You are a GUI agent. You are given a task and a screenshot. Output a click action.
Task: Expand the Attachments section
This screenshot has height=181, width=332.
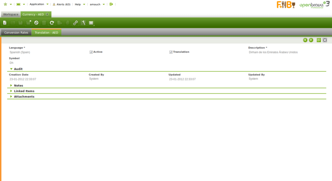tap(11, 97)
